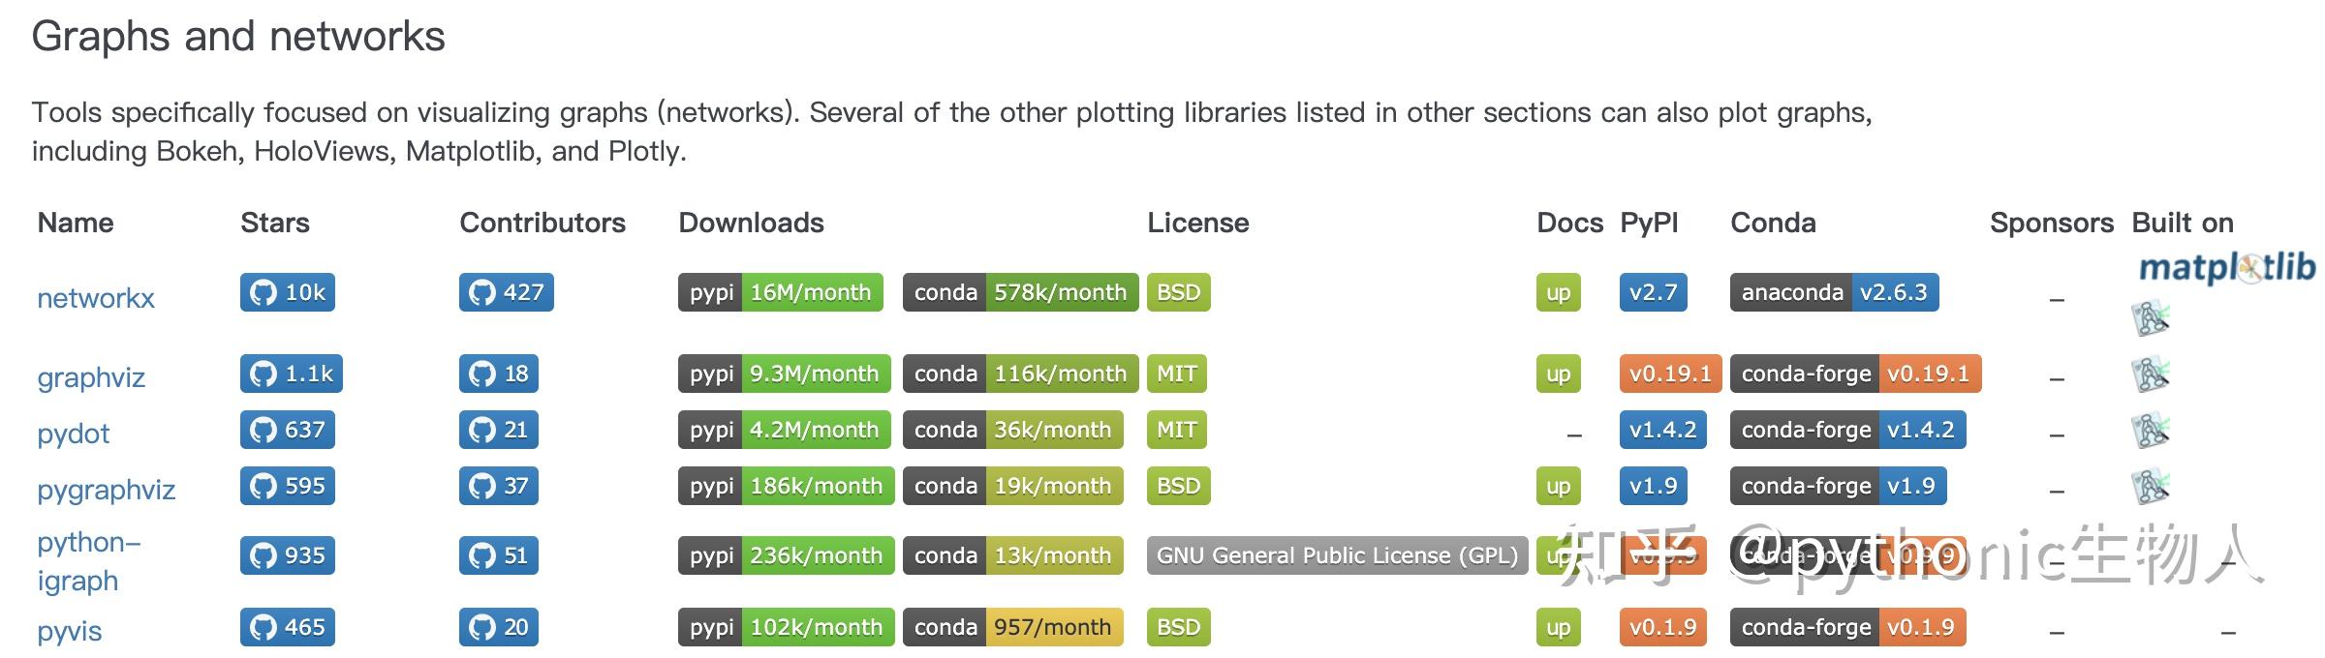Click the Built on icon in pygraphviz row
2325x658 pixels.
2150,487
